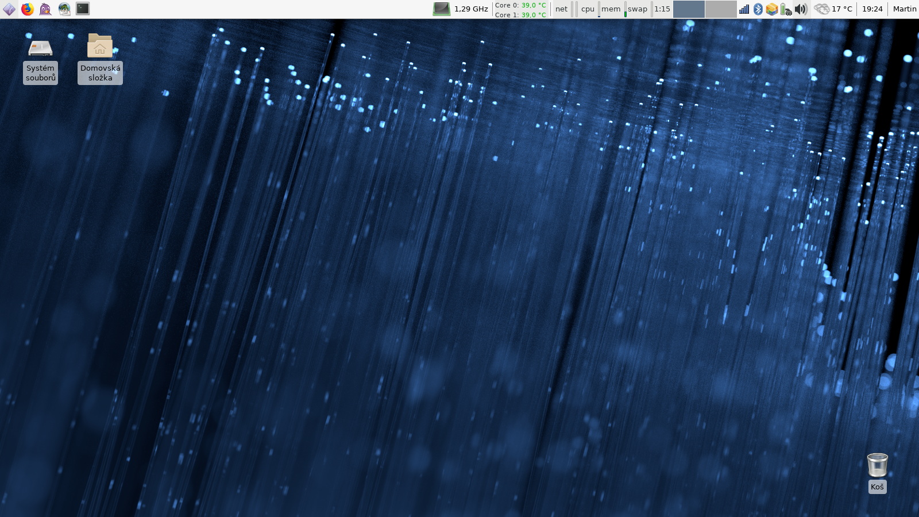Image resolution: width=919 pixels, height=517 pixels.
Task: Click the package updates box icon
Action: 771,9
